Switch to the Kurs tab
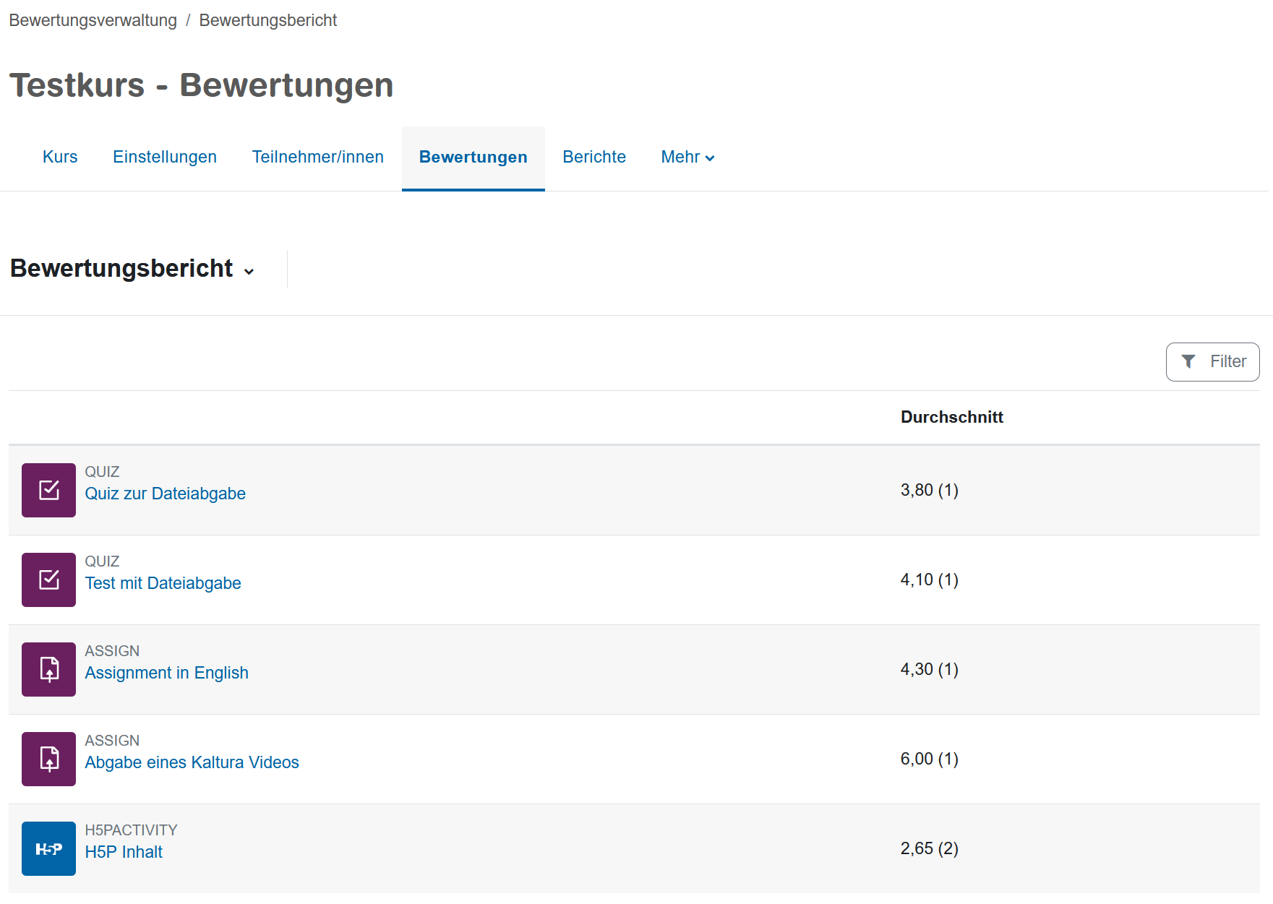 [60, 157]
